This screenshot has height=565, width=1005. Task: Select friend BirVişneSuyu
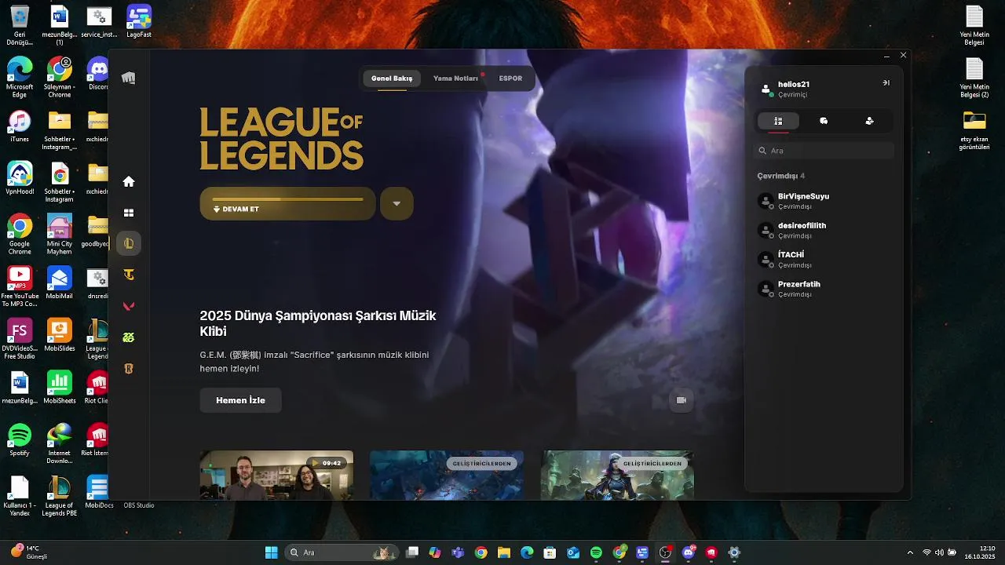click(824, 201)
